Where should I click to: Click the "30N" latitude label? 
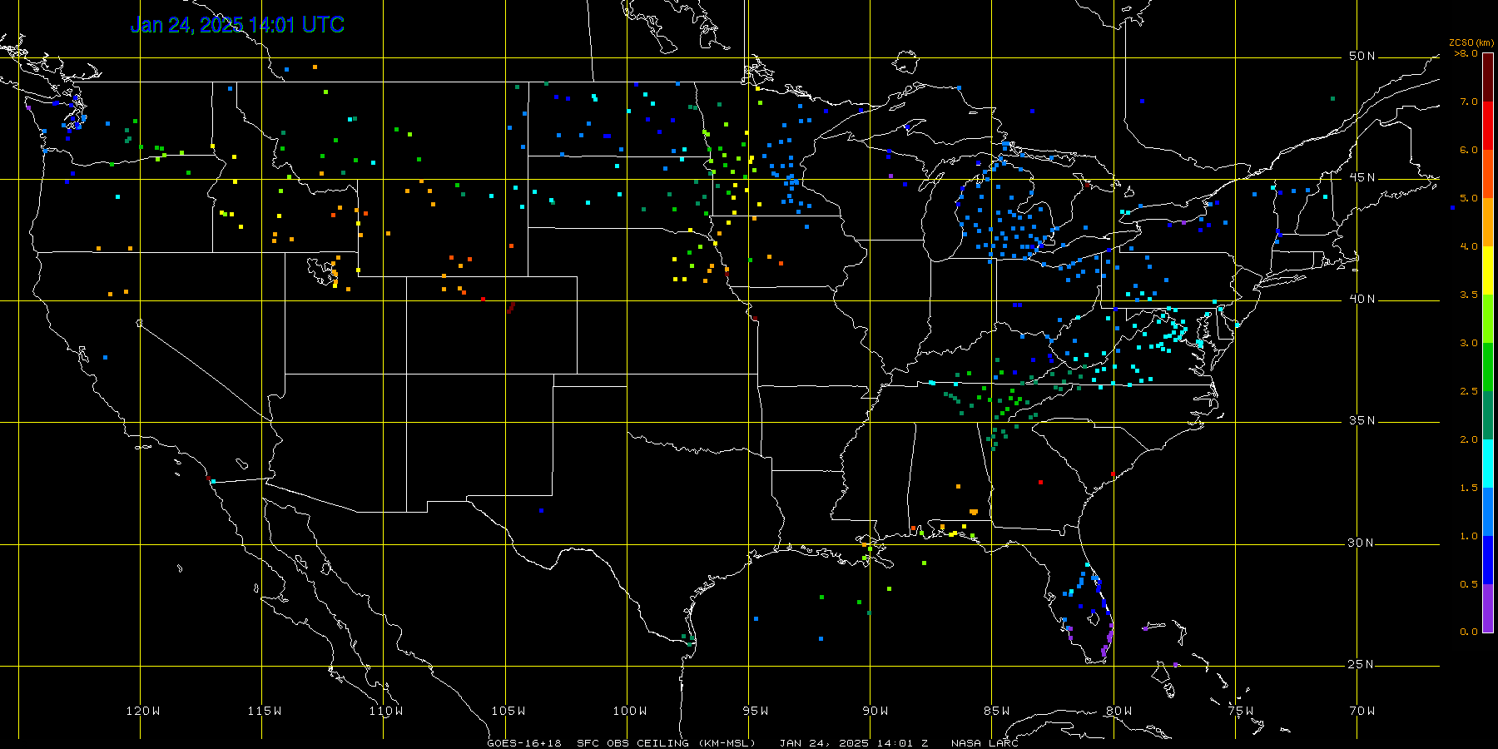point(1362,543)
